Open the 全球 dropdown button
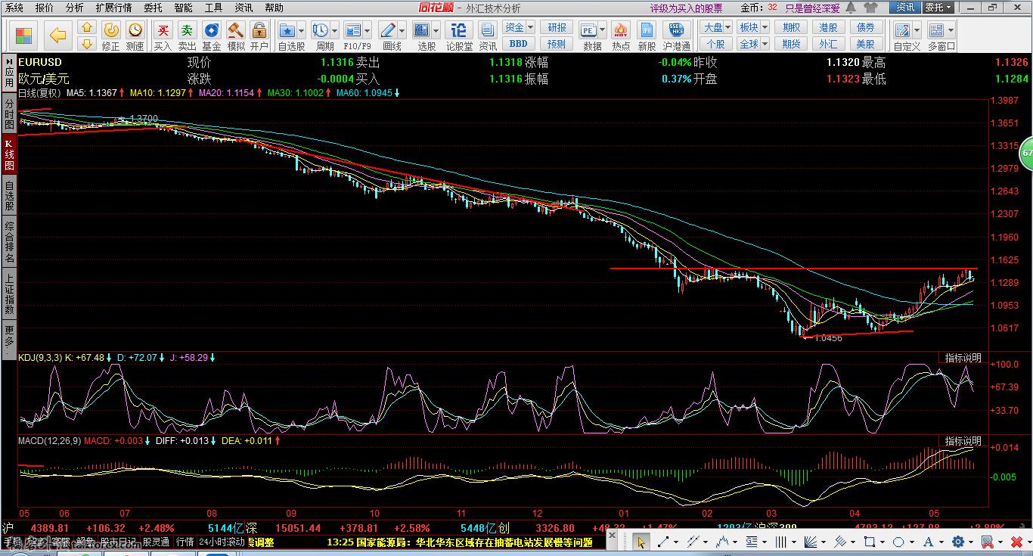Viewport: 1033px width, 556px height. click(x=752, y=44)
